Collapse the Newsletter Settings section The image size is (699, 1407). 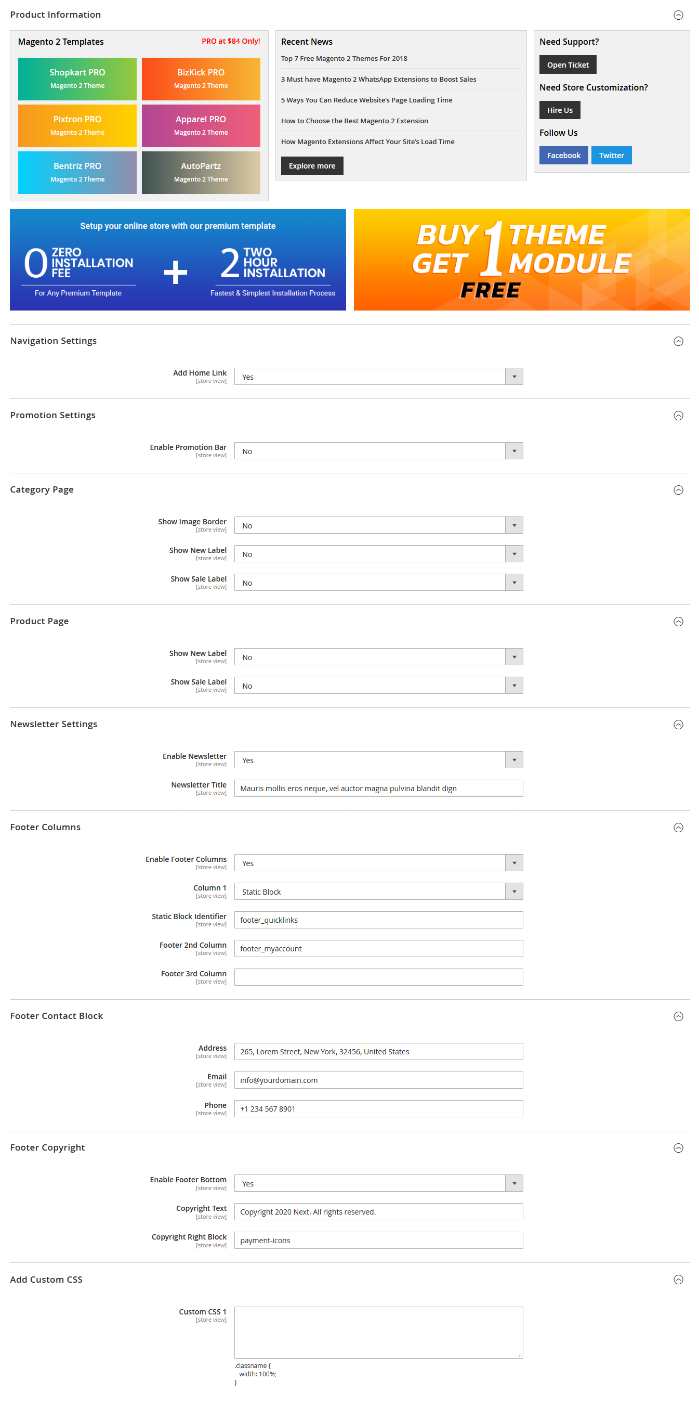click(x=679, y=724)
